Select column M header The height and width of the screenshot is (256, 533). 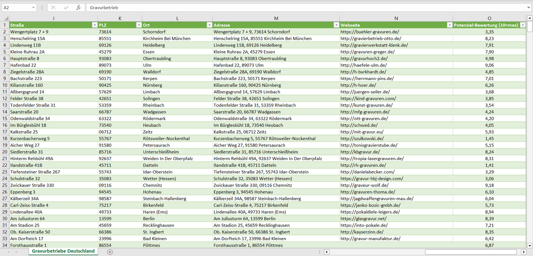276,18
